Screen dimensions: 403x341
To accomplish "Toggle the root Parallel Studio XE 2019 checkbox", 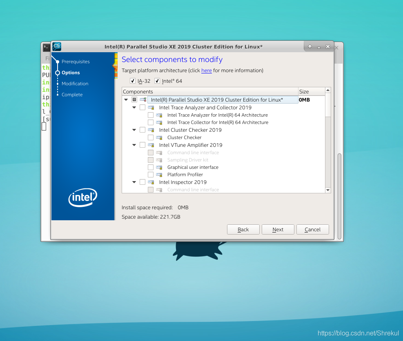I will pyautogui.click(x=134, y=100).
